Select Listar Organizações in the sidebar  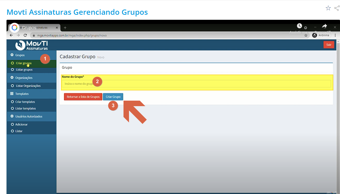pyautogui.click(x=31, y=86)
